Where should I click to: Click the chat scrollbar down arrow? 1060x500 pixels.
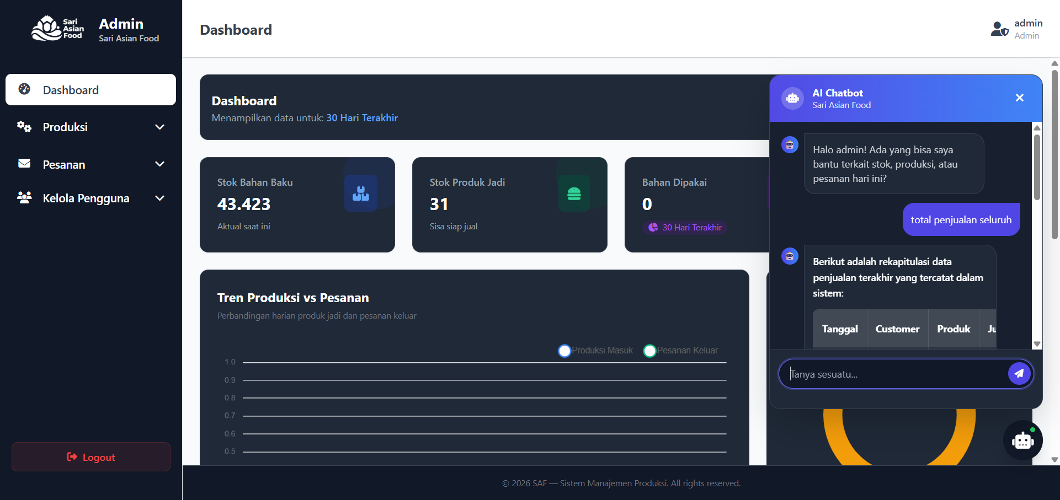pos(1037,344)
